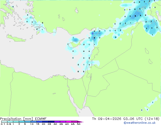Click the "30" legend scale label
Screen dimensions: 161x125
55,124
